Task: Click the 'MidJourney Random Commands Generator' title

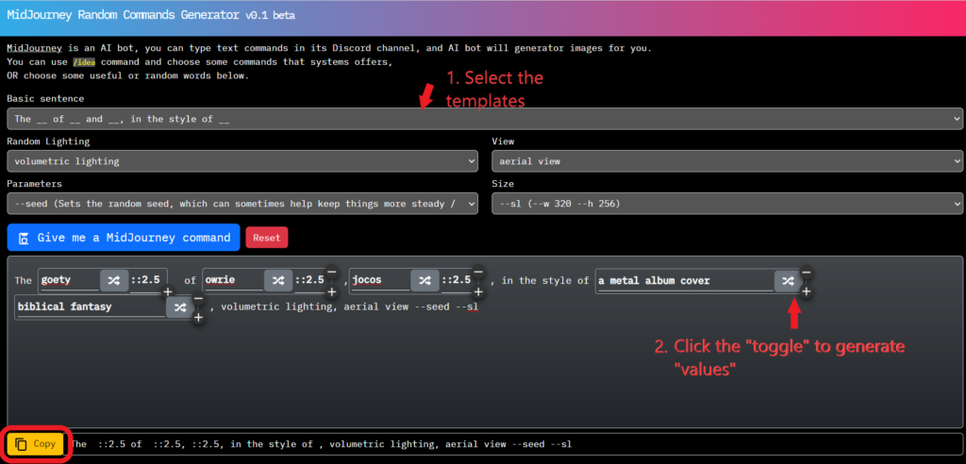Action: click(124, 15)
